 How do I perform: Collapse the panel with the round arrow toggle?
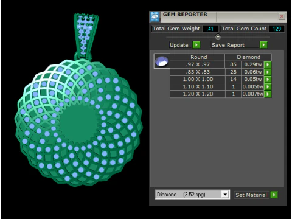218,37
